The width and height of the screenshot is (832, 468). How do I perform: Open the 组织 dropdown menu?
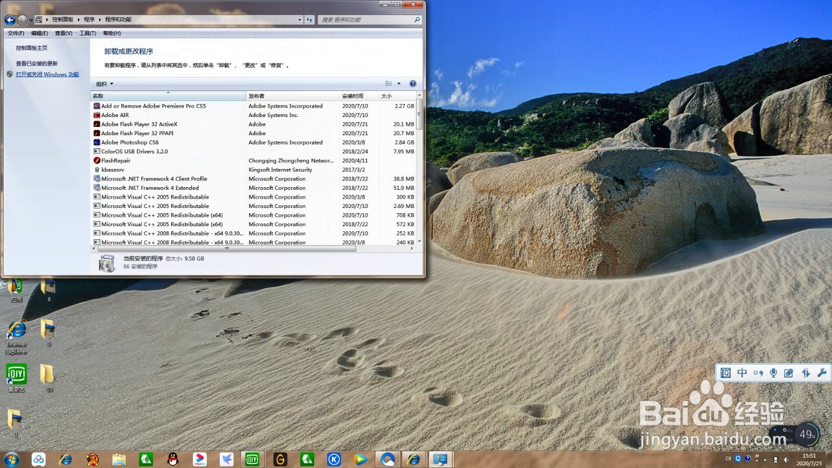coord(105,84)
